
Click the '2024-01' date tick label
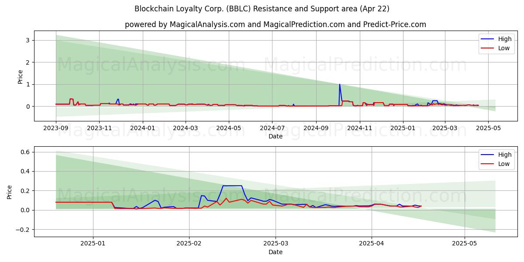(x=142, y=128)
